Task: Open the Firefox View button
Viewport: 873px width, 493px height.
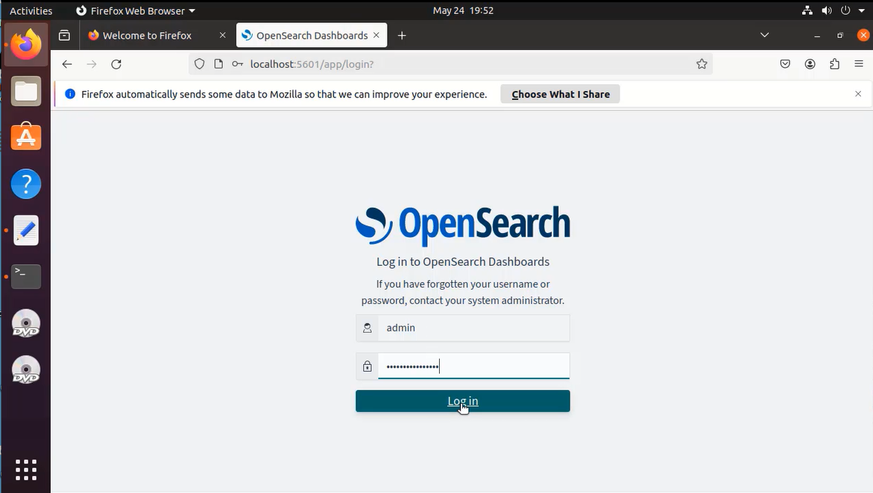Action: (x=65, y=36)
